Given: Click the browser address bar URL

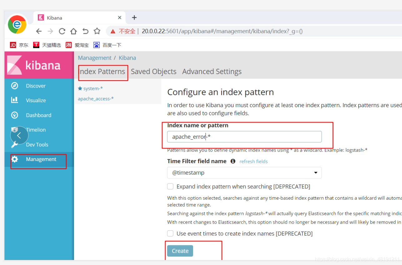Looking at the screenshot, I should coord(222,31).
